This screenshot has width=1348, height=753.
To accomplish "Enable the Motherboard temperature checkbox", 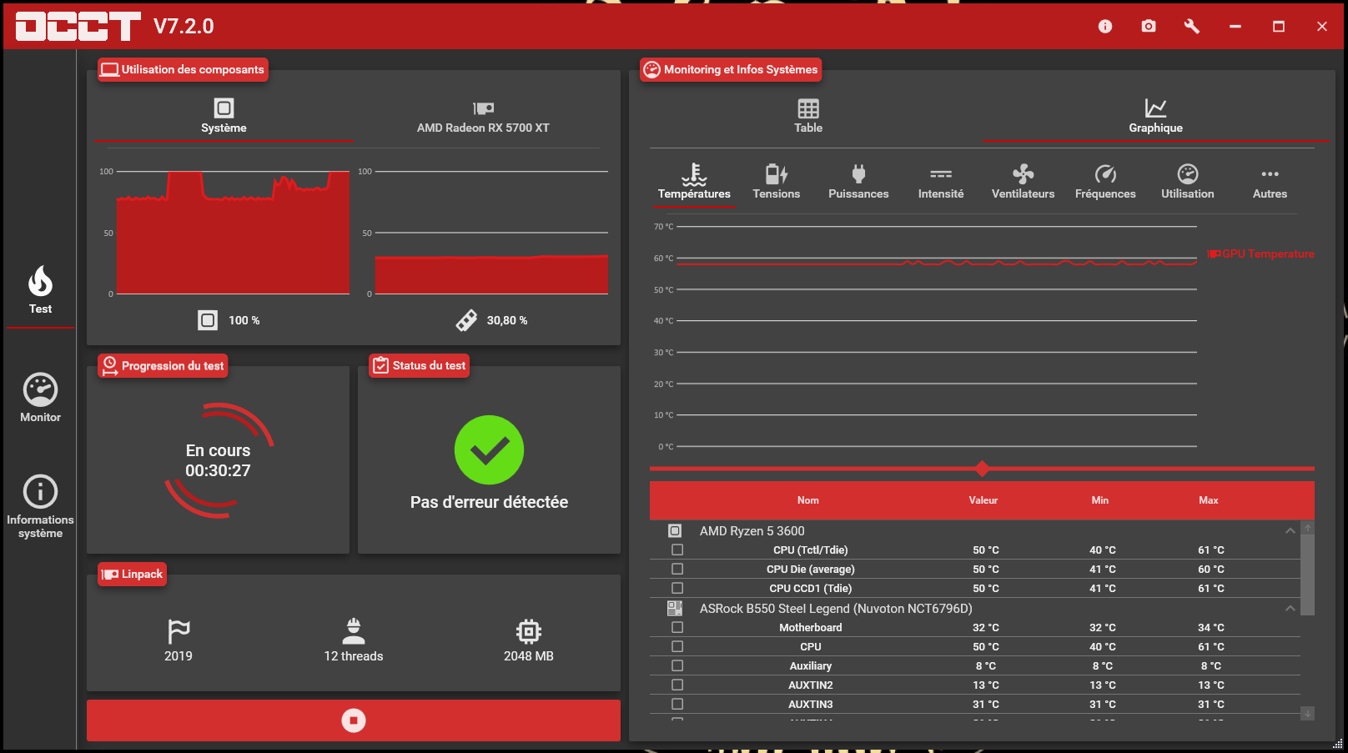I will click(x=677, y=627).
